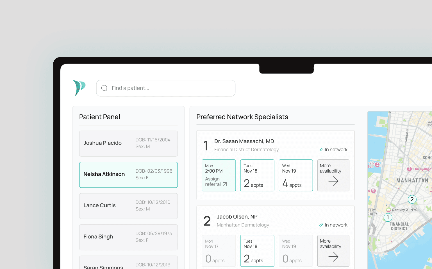This screenshot has height=269, width=432.
Task: Click Patient Panel heading
Action: [x=99, y=117]
